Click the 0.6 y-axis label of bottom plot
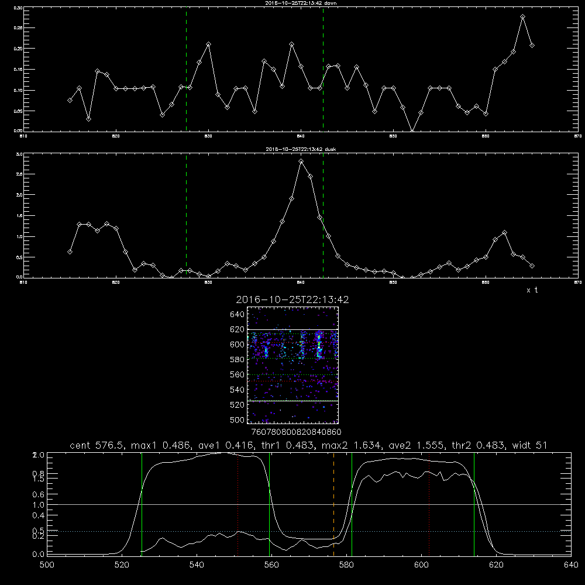 pos(39,495)
